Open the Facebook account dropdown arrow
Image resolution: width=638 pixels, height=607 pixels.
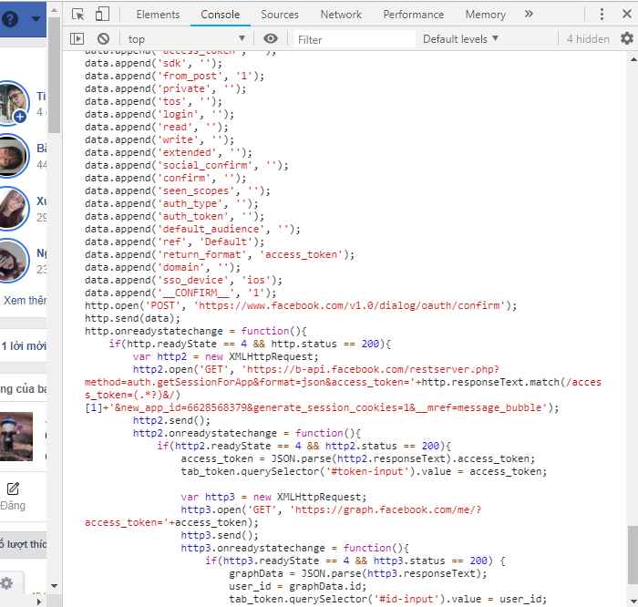36,19
